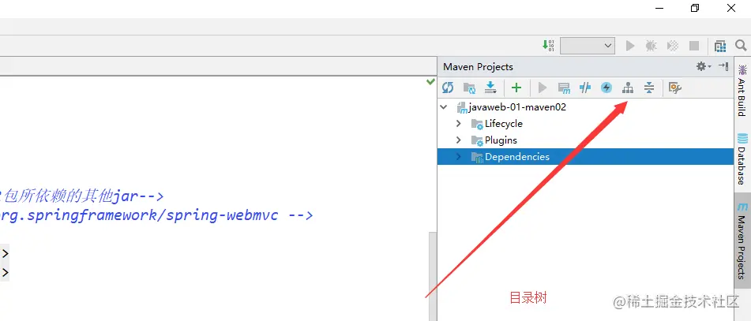The height and width of the screenshot is (321, 751).
Task: Click the main toolbar Run button
Action: [x=630, y=46]
